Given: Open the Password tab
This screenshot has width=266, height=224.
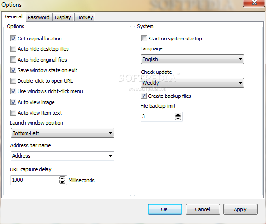Looking at the screenshot, I should (x=38, y=17).
